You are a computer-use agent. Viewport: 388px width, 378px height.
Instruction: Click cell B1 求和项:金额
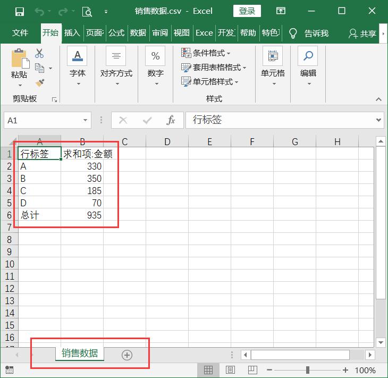[x=82, y=154]
